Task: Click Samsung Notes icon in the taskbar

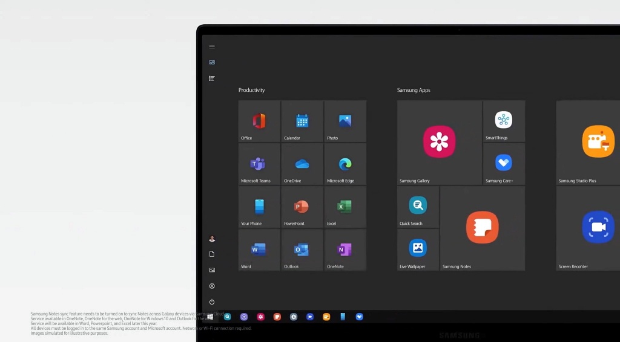Action: pos(277,317)
